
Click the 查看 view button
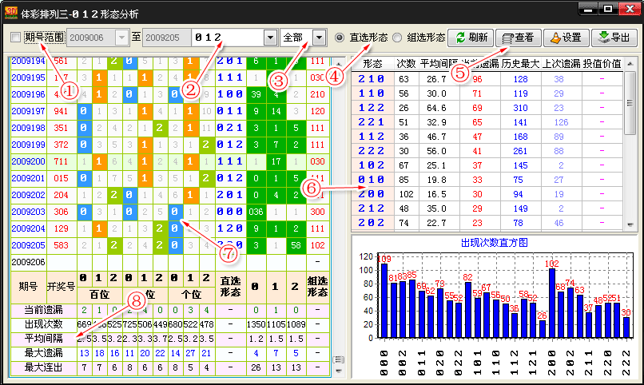tap(519, 38)
